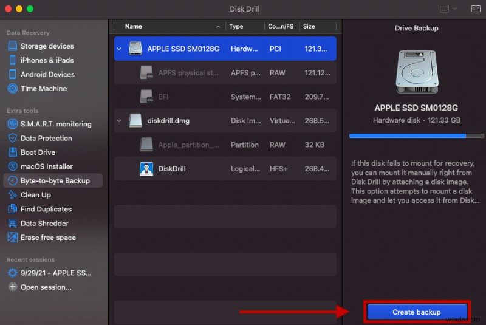Open iPhones & iPads section
This screenshot has height=325, width=486.
coord(47,60)
